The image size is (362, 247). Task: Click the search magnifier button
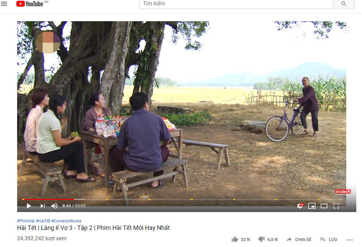pyautogui.click(x=344, y=4)
